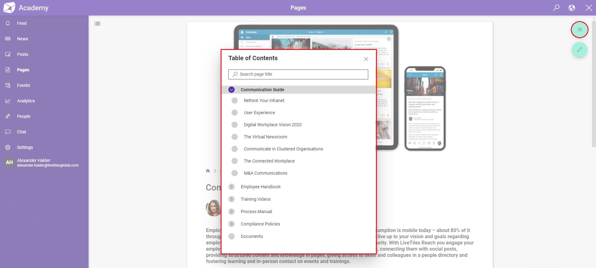Open the Events menu item

coord(23,85)
